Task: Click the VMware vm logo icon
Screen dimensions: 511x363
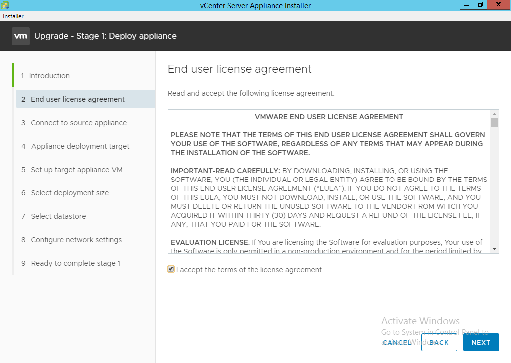Action: pyautogui.click(x=21, y=36)
